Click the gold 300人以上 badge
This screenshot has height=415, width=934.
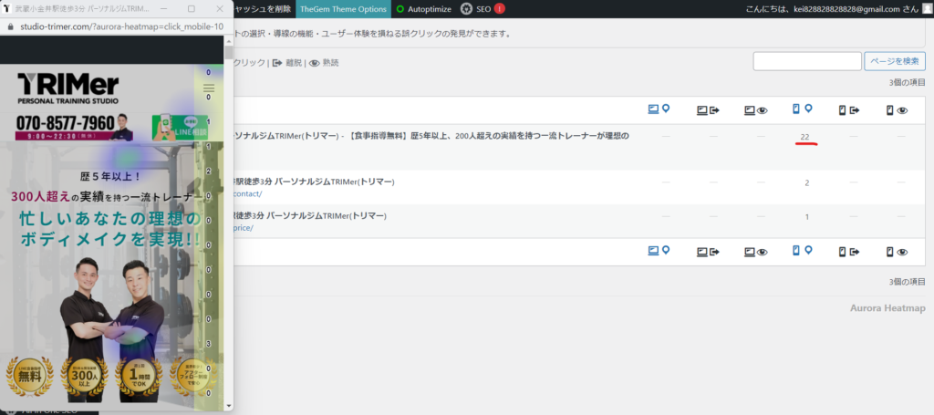pos(85,379)
